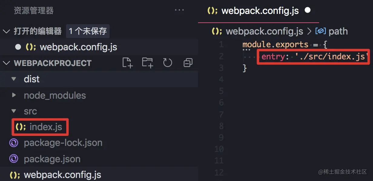373x181 pixels.
Task: Open index.js in the file tree
Action: click(45, 127)
